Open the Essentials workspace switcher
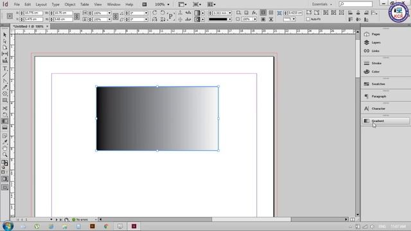The height and width of the screenshot is (231, 411). point(322,4)
